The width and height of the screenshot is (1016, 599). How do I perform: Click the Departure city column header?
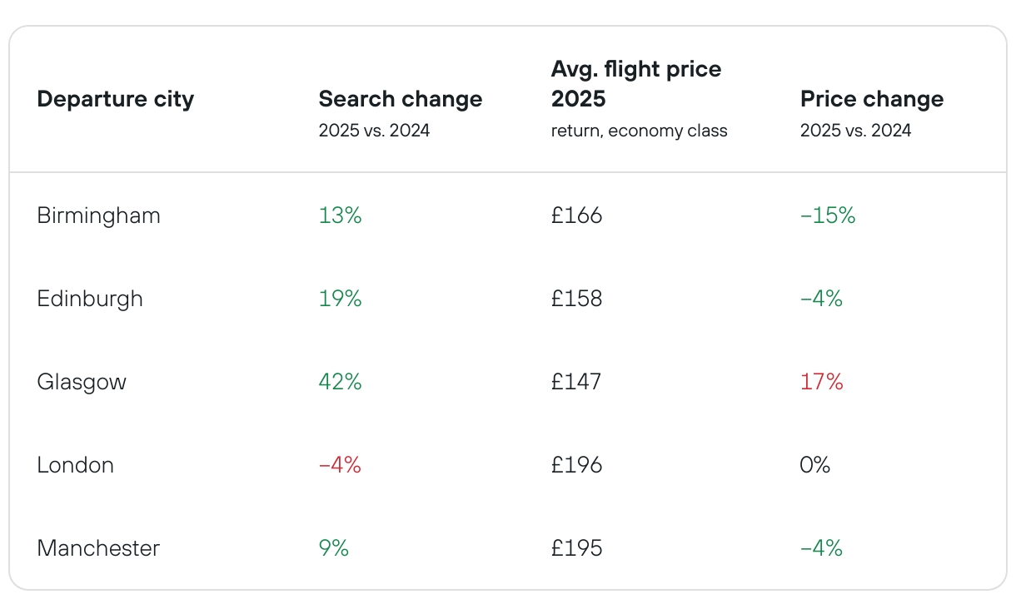coord(116,99)
